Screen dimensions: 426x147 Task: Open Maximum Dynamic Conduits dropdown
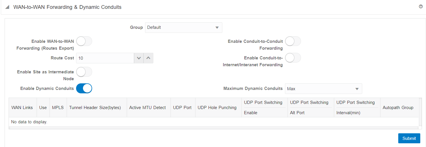coord(324,89)
